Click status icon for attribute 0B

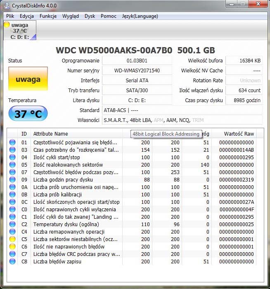(12, 194)
